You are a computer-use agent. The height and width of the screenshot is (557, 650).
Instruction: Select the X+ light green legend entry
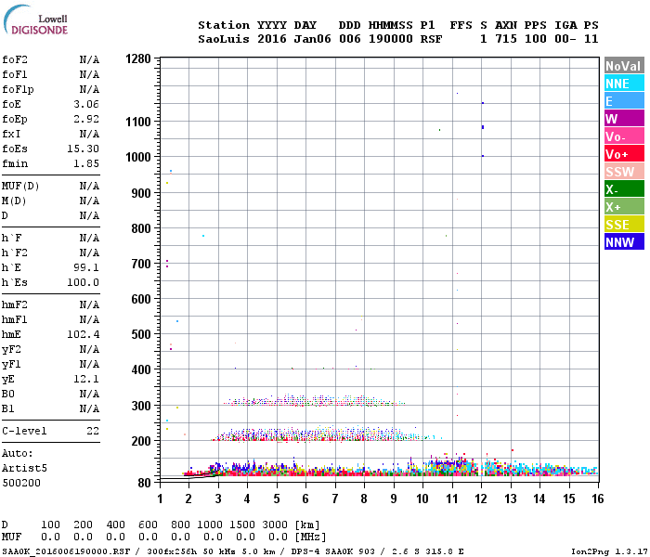[623, 207]
